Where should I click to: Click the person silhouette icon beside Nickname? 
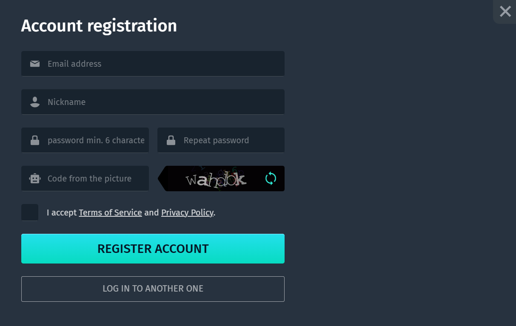click(x=35, y=102)
